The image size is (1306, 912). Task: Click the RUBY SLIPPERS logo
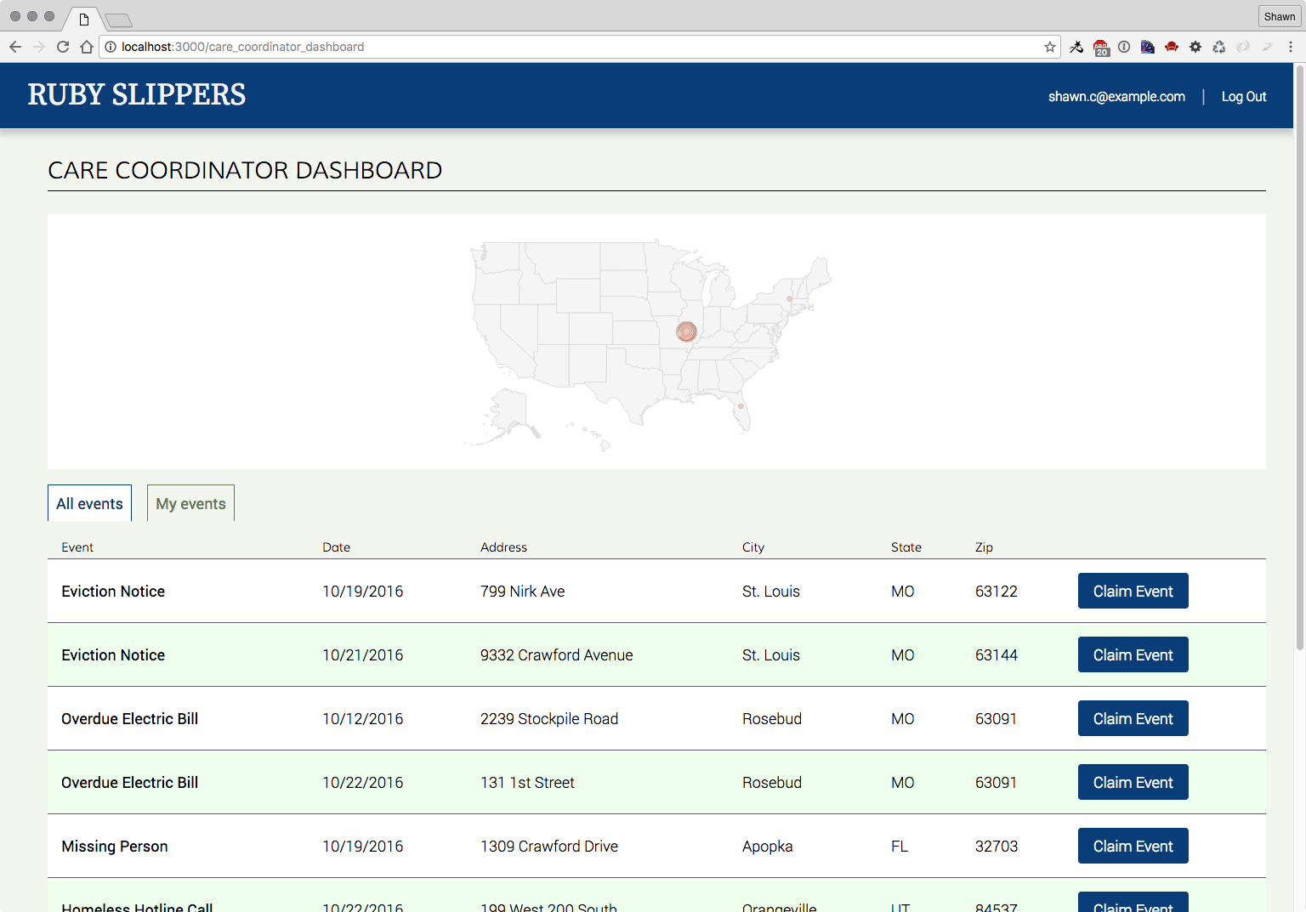[x=137, y=94]
